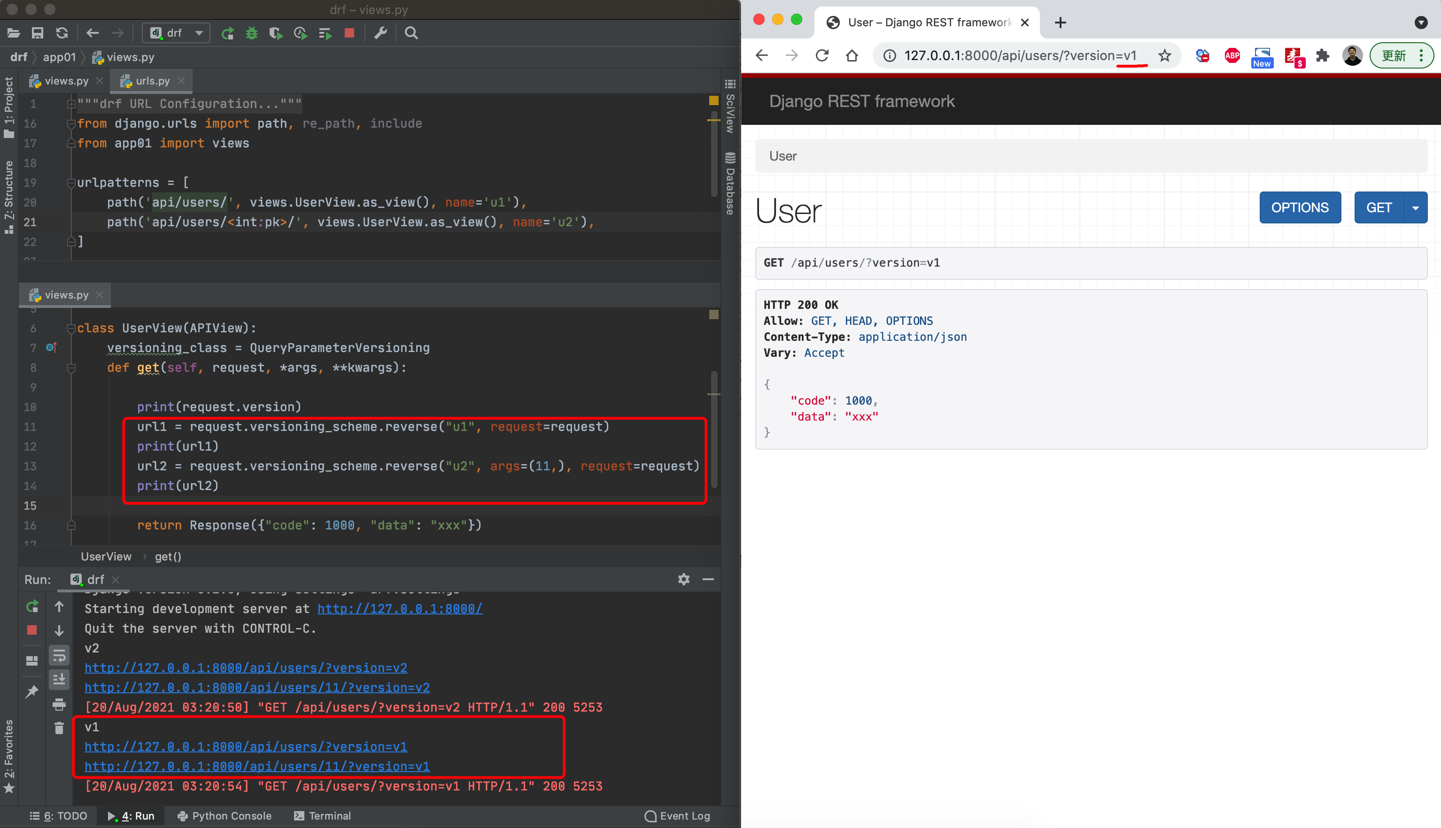
Task: Open Search Everywhere via the magnifier icon
Action: (411, 32)
